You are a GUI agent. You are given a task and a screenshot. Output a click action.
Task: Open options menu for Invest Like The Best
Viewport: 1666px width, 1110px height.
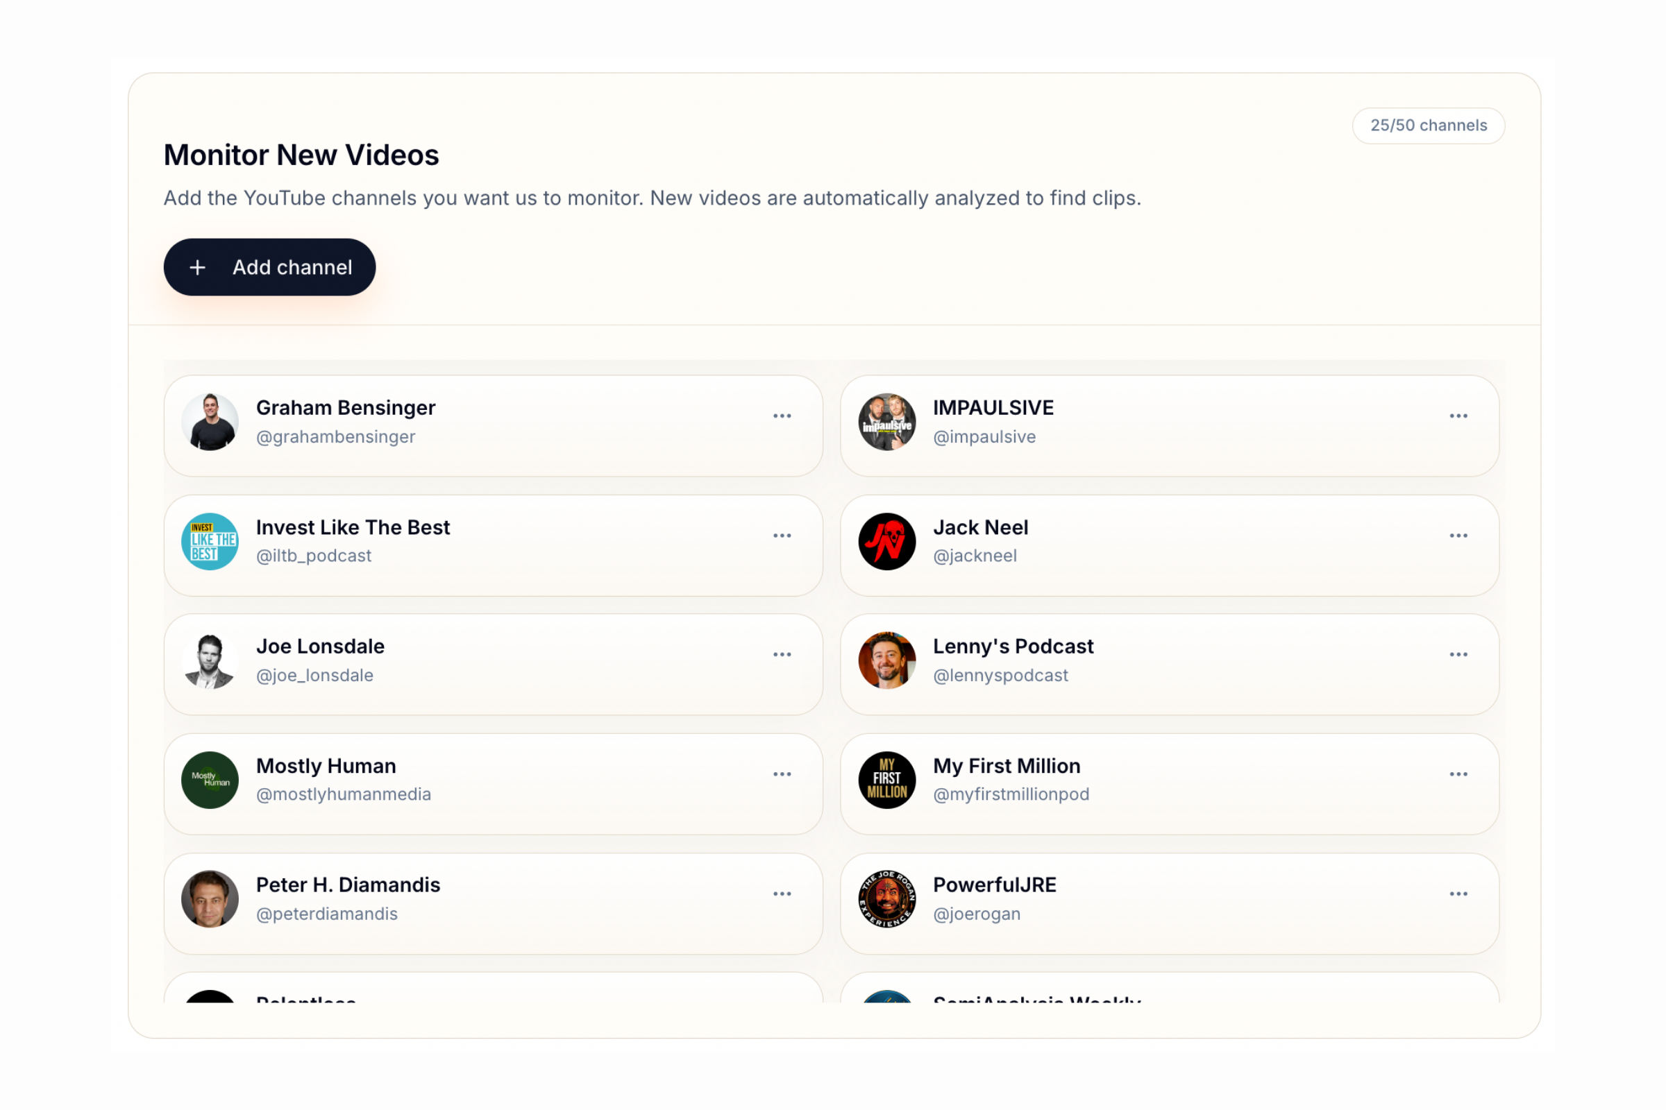(782, 536)
